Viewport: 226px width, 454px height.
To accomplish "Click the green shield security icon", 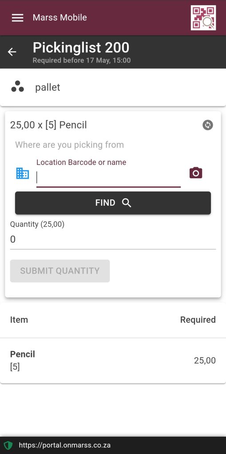I will 8,445.
